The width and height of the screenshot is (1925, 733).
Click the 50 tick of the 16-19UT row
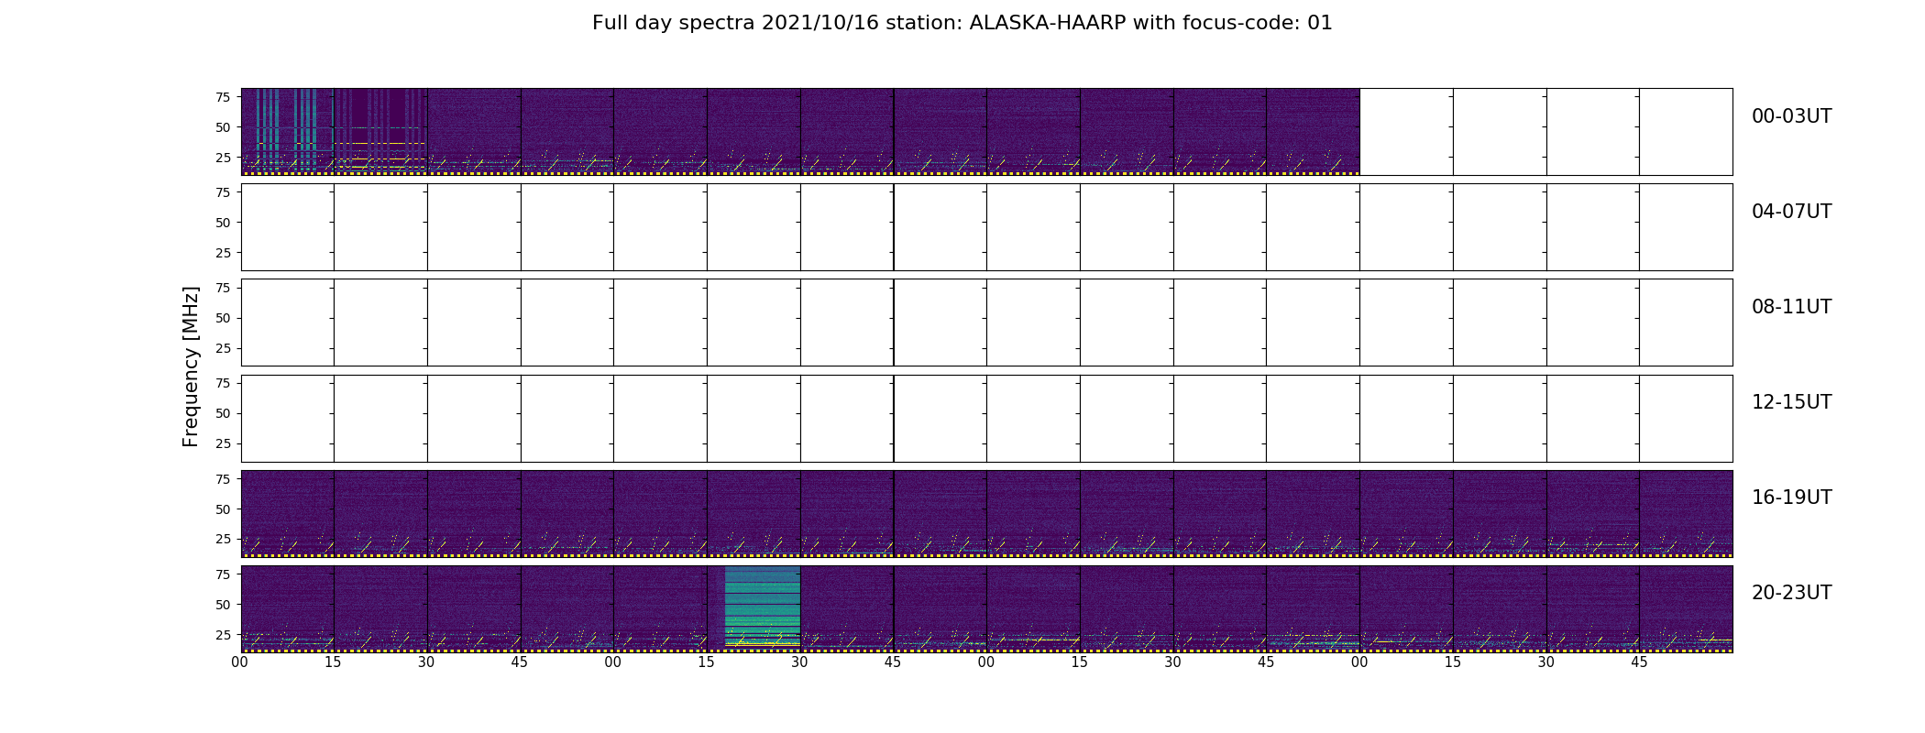tap(223, 509)
